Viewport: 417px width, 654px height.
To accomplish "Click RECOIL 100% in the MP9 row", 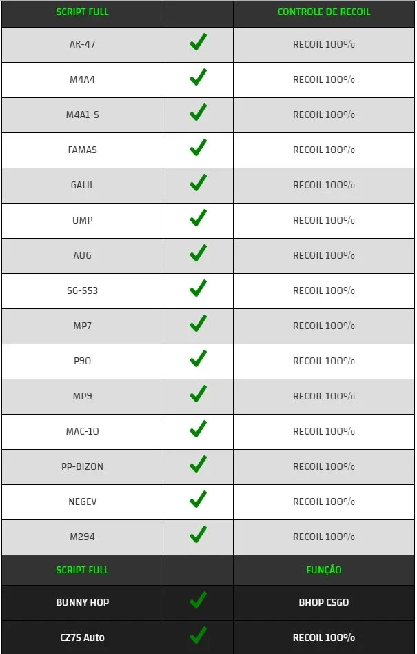I will tap(324, 396).
